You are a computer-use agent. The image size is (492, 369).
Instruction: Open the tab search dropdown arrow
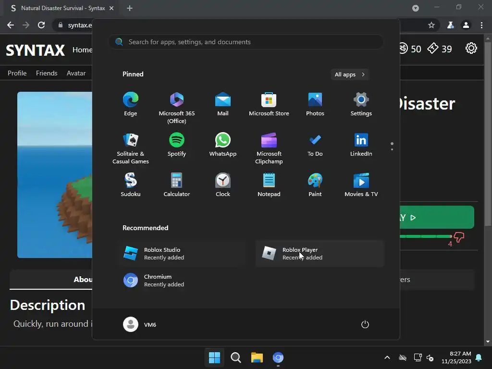pos(416,8)
